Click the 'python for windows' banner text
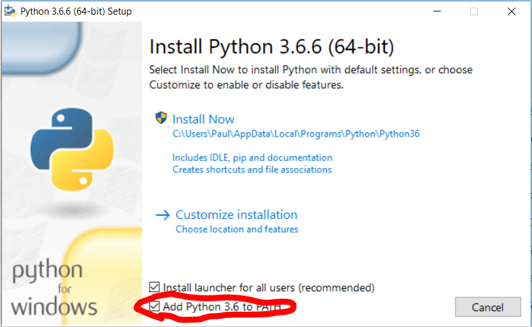The height and width of the screenshot is (327, 532). 54,288
